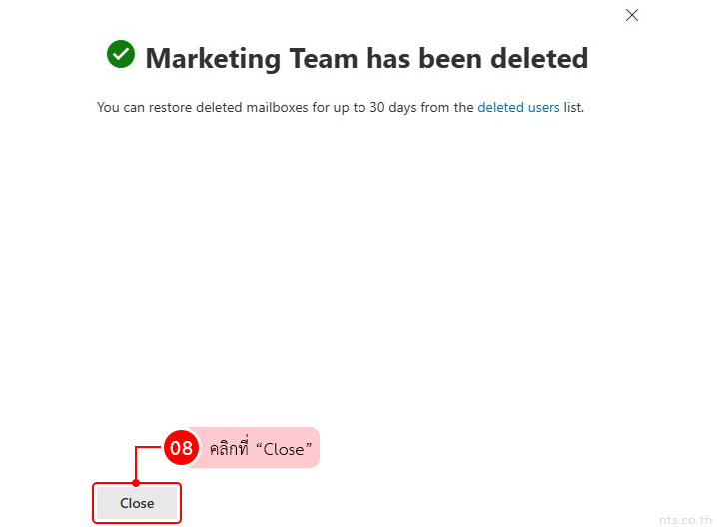
Task: Click the word "mailboxes" in the message
Action: coord(277,107)
